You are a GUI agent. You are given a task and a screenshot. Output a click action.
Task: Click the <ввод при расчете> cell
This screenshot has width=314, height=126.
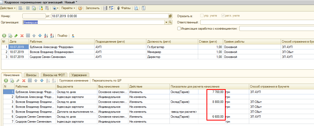(x=184, y=111)
